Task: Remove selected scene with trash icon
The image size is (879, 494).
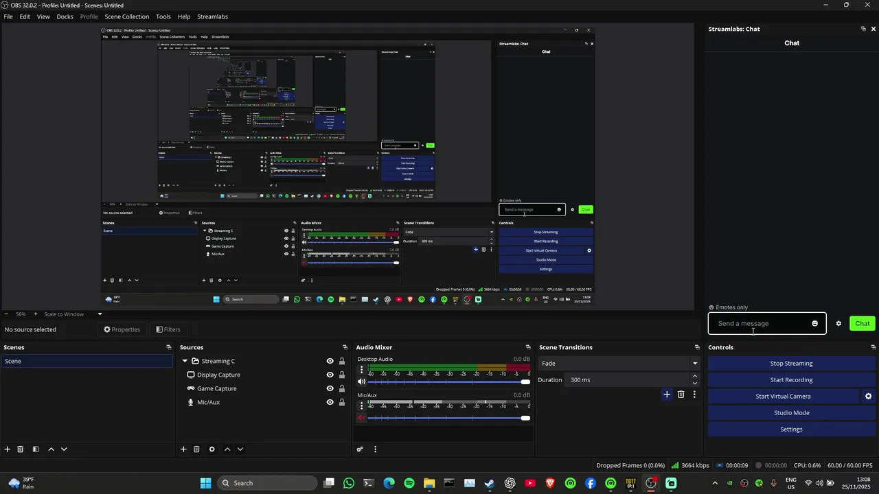Action: coord(21,449)
